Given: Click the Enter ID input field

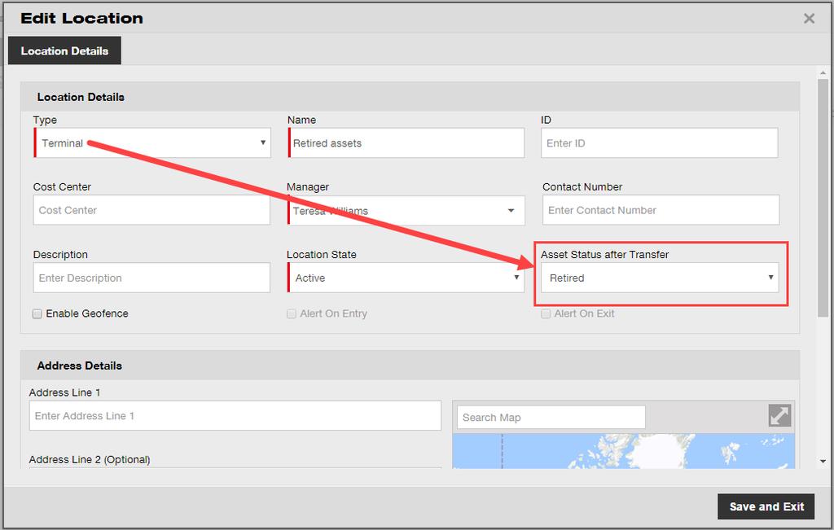Looking at the screenshot, I should pyautogui.click(x=659, y=142).
